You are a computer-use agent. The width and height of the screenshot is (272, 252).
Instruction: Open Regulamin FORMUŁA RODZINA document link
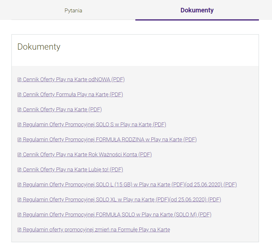tap(110, 139)
